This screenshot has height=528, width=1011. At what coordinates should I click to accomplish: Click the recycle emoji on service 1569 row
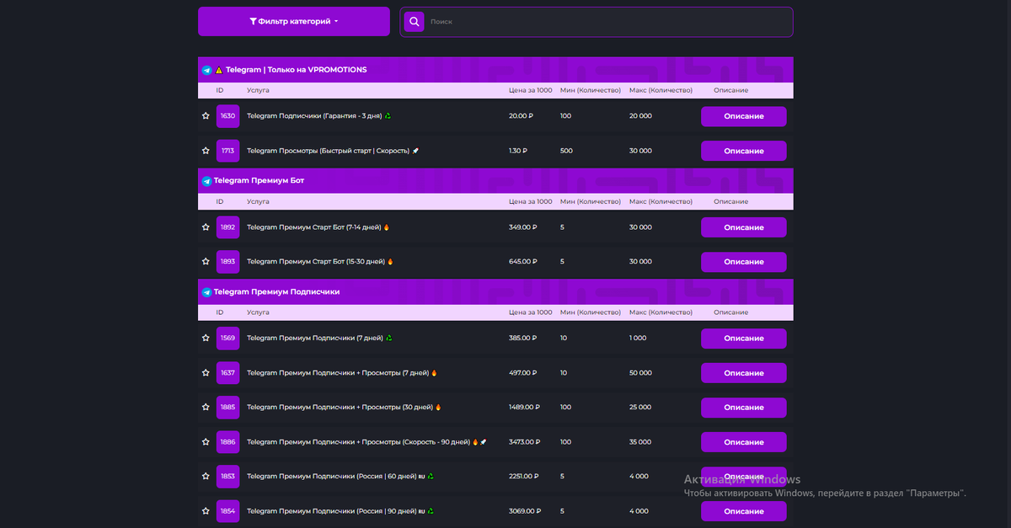[x=388, y=339]
